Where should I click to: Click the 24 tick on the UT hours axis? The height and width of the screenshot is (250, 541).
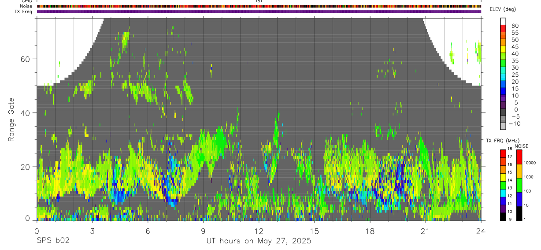coord(481,231)
